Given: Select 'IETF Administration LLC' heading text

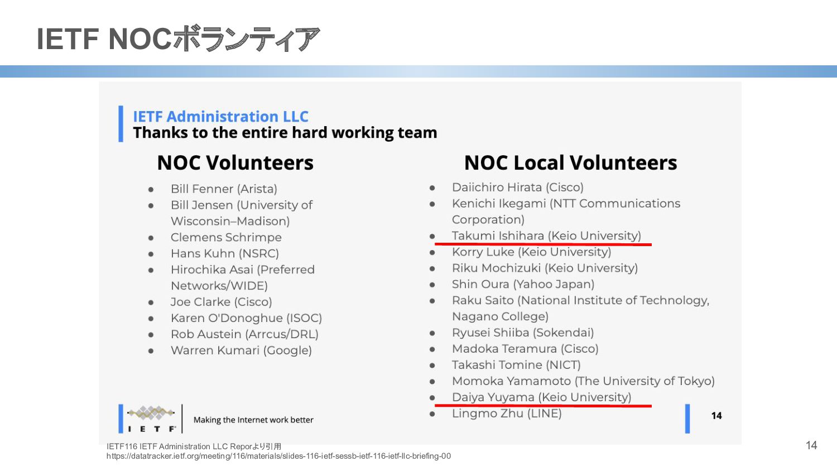Looking at the screenshot, I should [220, 117].
